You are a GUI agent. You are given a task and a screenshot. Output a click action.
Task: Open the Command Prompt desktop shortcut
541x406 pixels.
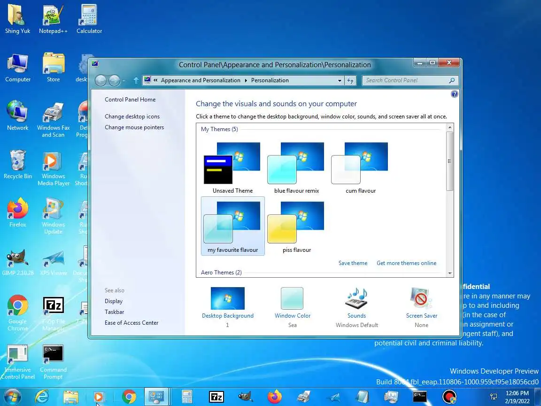(x=53, y=362)
